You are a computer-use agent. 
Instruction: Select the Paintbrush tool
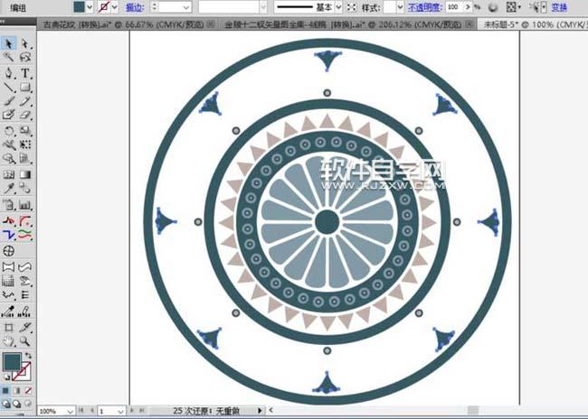click(x=9, y=101)
